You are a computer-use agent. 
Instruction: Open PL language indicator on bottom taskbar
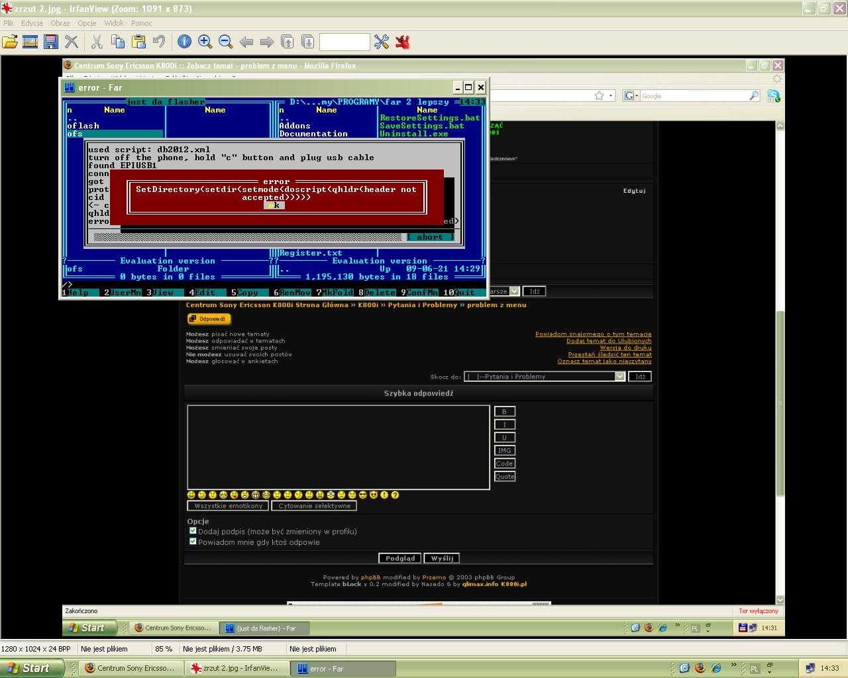pos(754,669)
